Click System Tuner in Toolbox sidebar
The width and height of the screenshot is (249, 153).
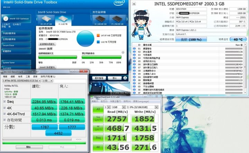(16, 63)
